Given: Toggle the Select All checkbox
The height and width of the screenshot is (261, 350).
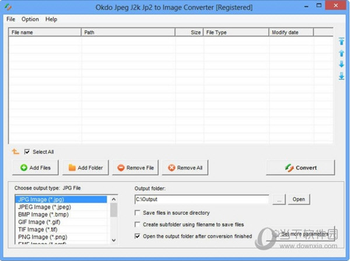Looking at the screenshot, I should pyautogui.click(x=27, y=152).
